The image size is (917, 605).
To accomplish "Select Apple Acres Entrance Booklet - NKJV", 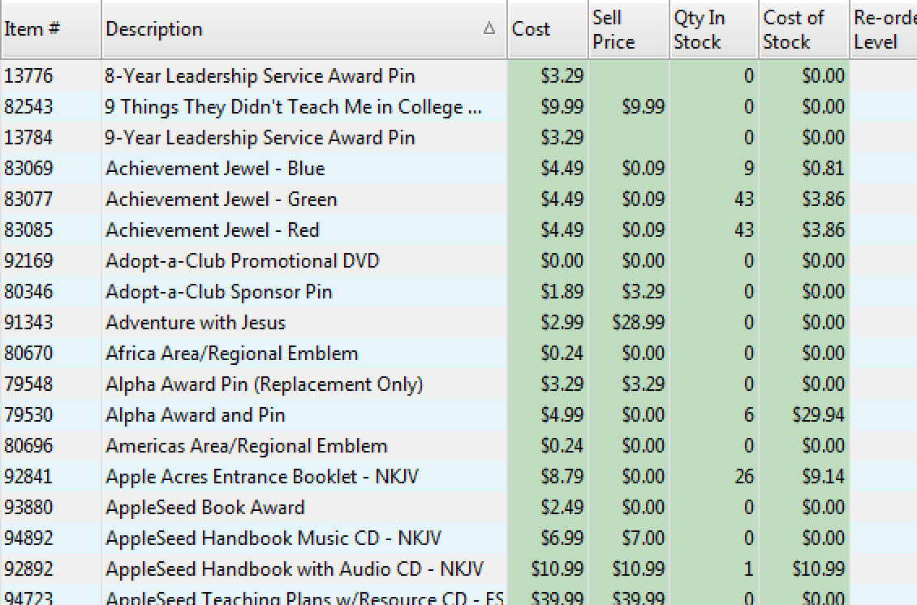I will click(261, 477).
